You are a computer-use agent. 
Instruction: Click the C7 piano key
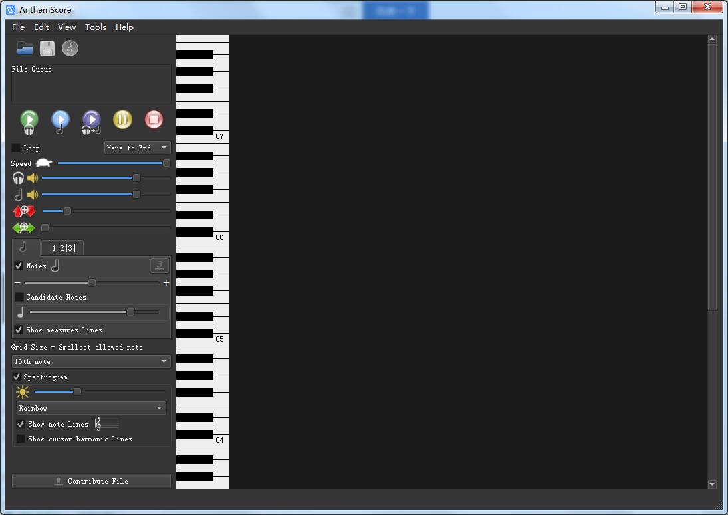pos(221,138)
